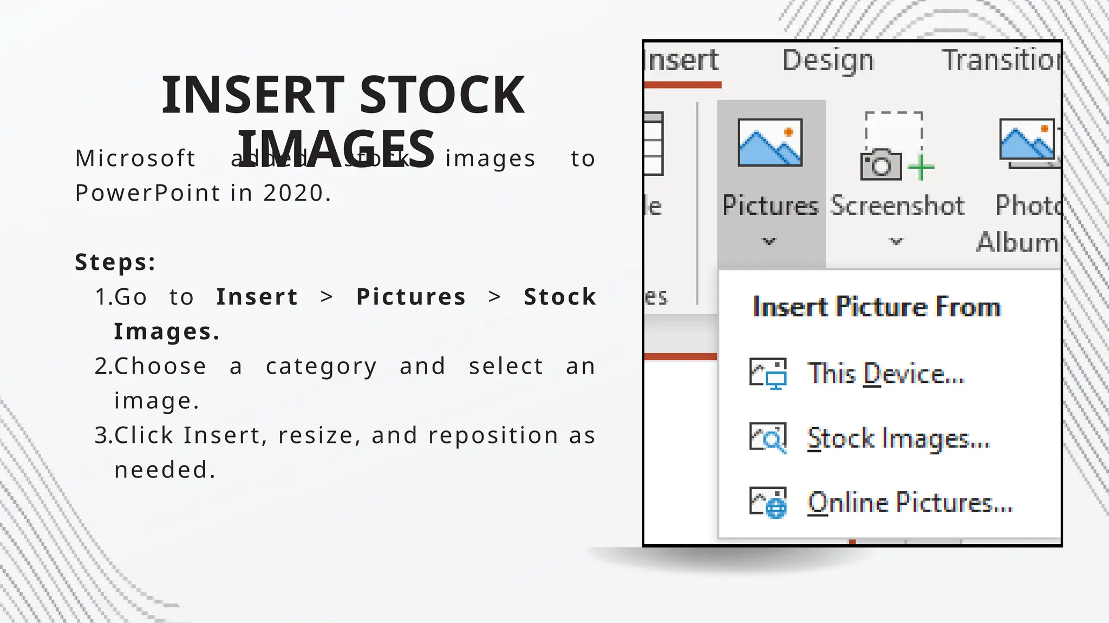Click the This Device monitor icon

(x=768, y=373)
